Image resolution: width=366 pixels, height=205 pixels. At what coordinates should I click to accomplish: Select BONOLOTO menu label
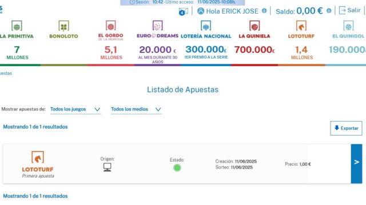(63, 36)
